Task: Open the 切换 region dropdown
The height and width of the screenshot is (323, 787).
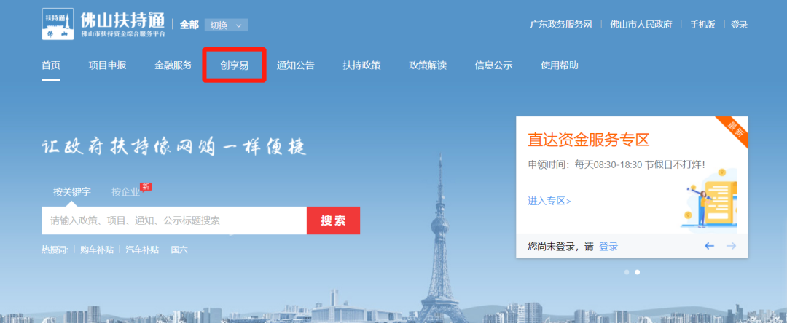Action: (x=226, y=25)
